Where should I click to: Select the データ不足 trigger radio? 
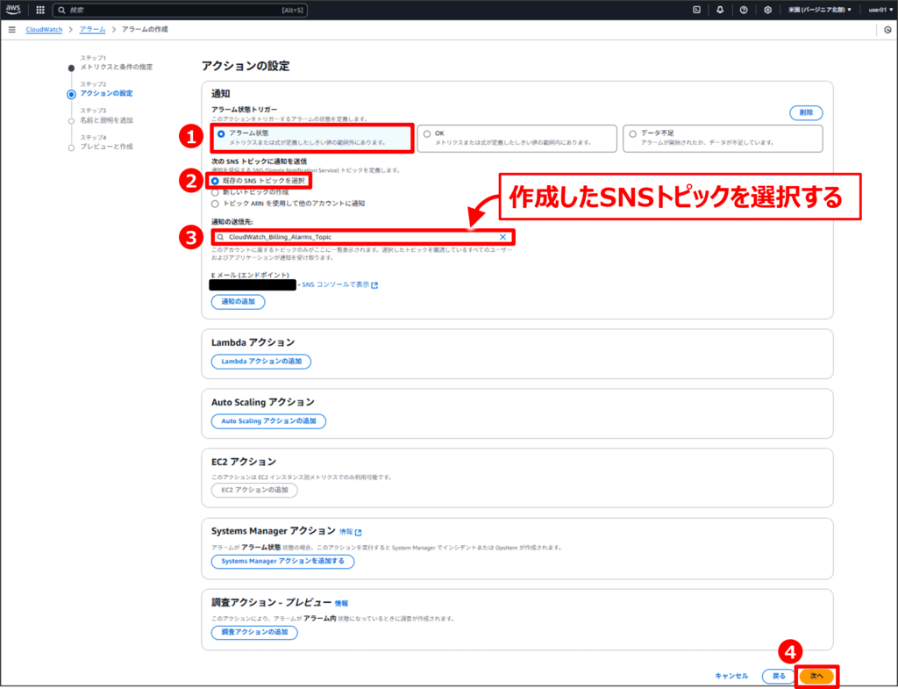(x=632, y=133)
